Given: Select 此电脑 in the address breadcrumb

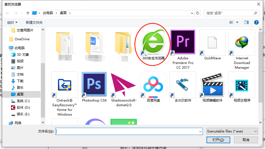Looking at the screenshot, I should tap(48, 13).
